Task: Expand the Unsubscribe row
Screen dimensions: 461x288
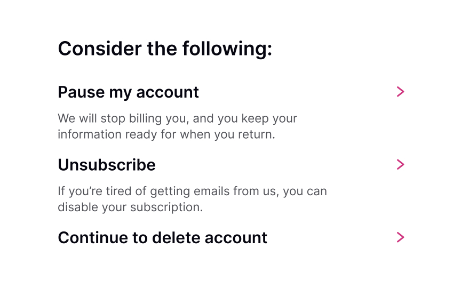Action: pyautogui.click(x=401, y=164)
